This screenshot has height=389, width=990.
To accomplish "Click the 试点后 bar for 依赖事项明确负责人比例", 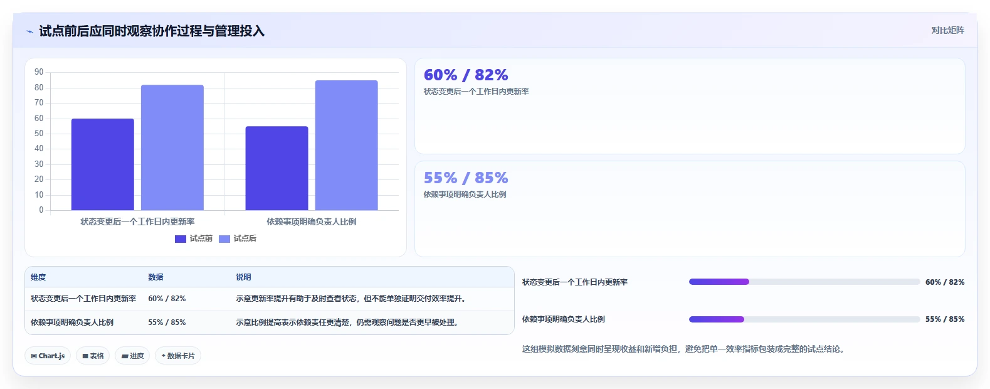I will (x=346, y=145).
